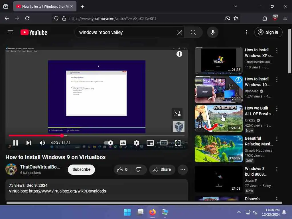Search with your voice microphone
Screen dimensions: 292x219
[x=212, y=32]
